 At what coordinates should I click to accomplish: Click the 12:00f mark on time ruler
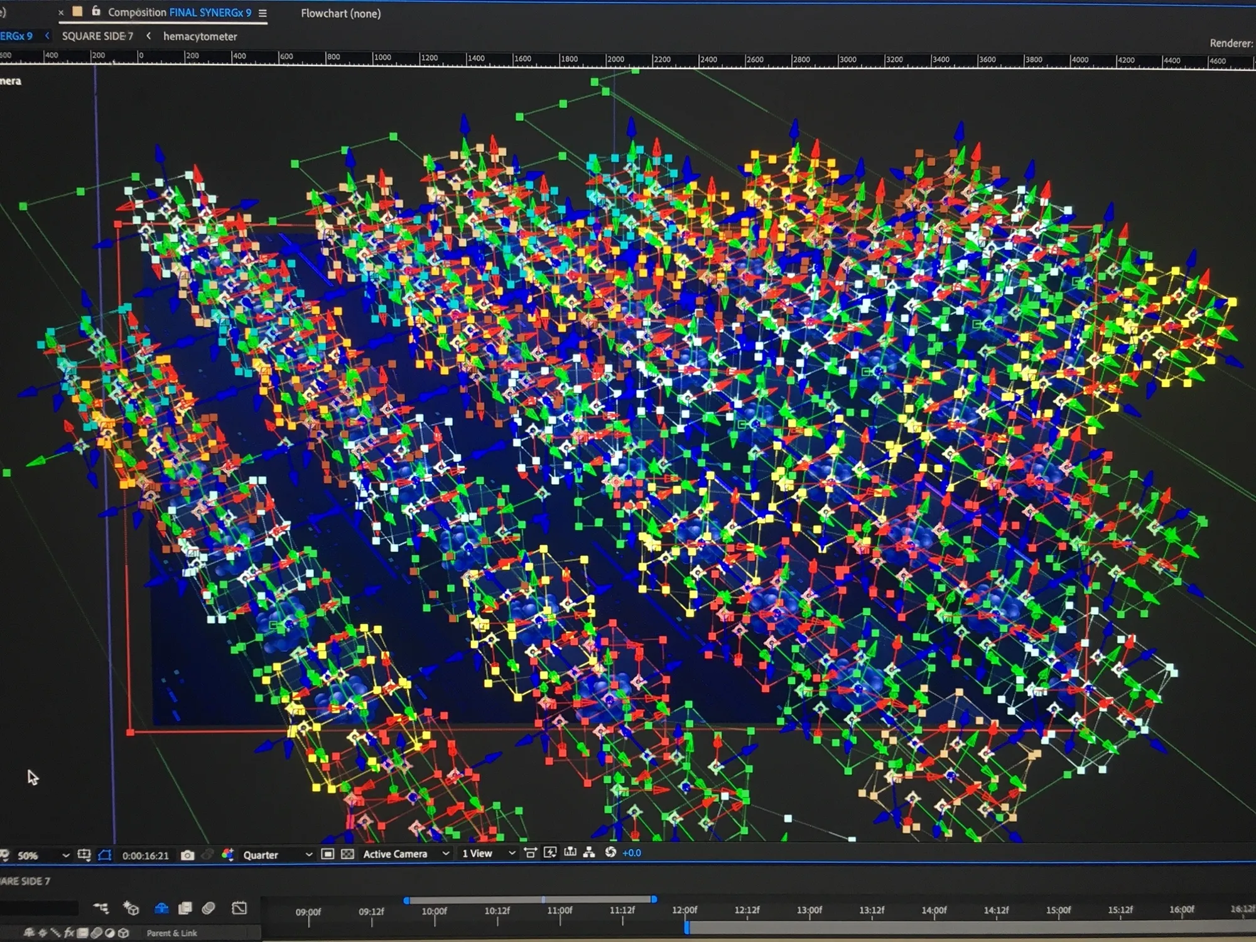click(x=685, y=910)
